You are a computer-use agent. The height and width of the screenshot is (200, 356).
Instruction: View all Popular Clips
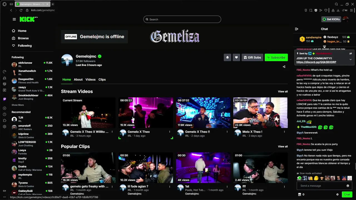tap(283, 146)
